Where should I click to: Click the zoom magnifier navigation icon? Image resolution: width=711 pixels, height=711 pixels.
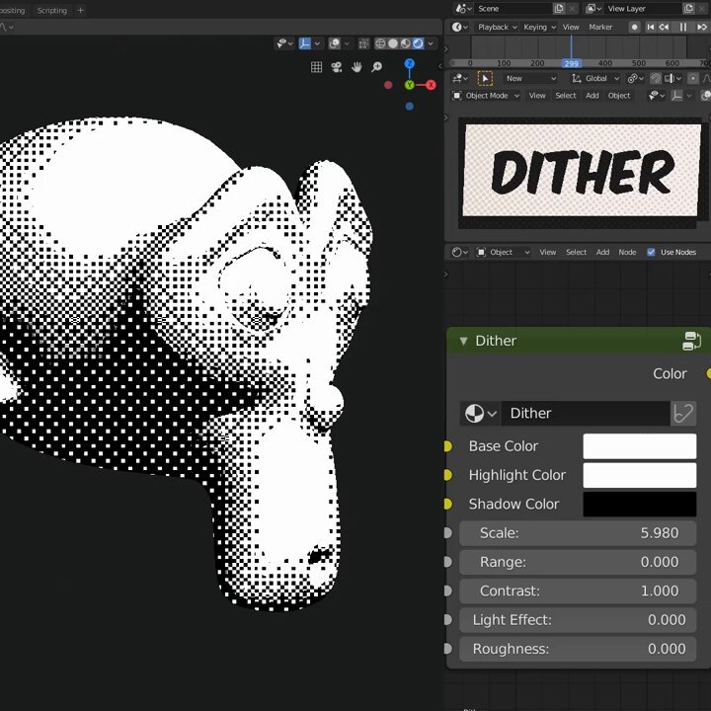coord(377,67)
